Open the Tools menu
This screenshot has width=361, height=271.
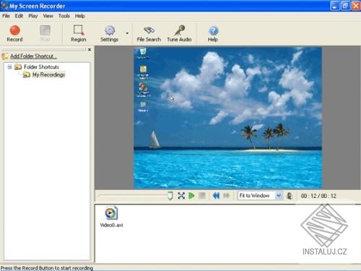point(64,16)
